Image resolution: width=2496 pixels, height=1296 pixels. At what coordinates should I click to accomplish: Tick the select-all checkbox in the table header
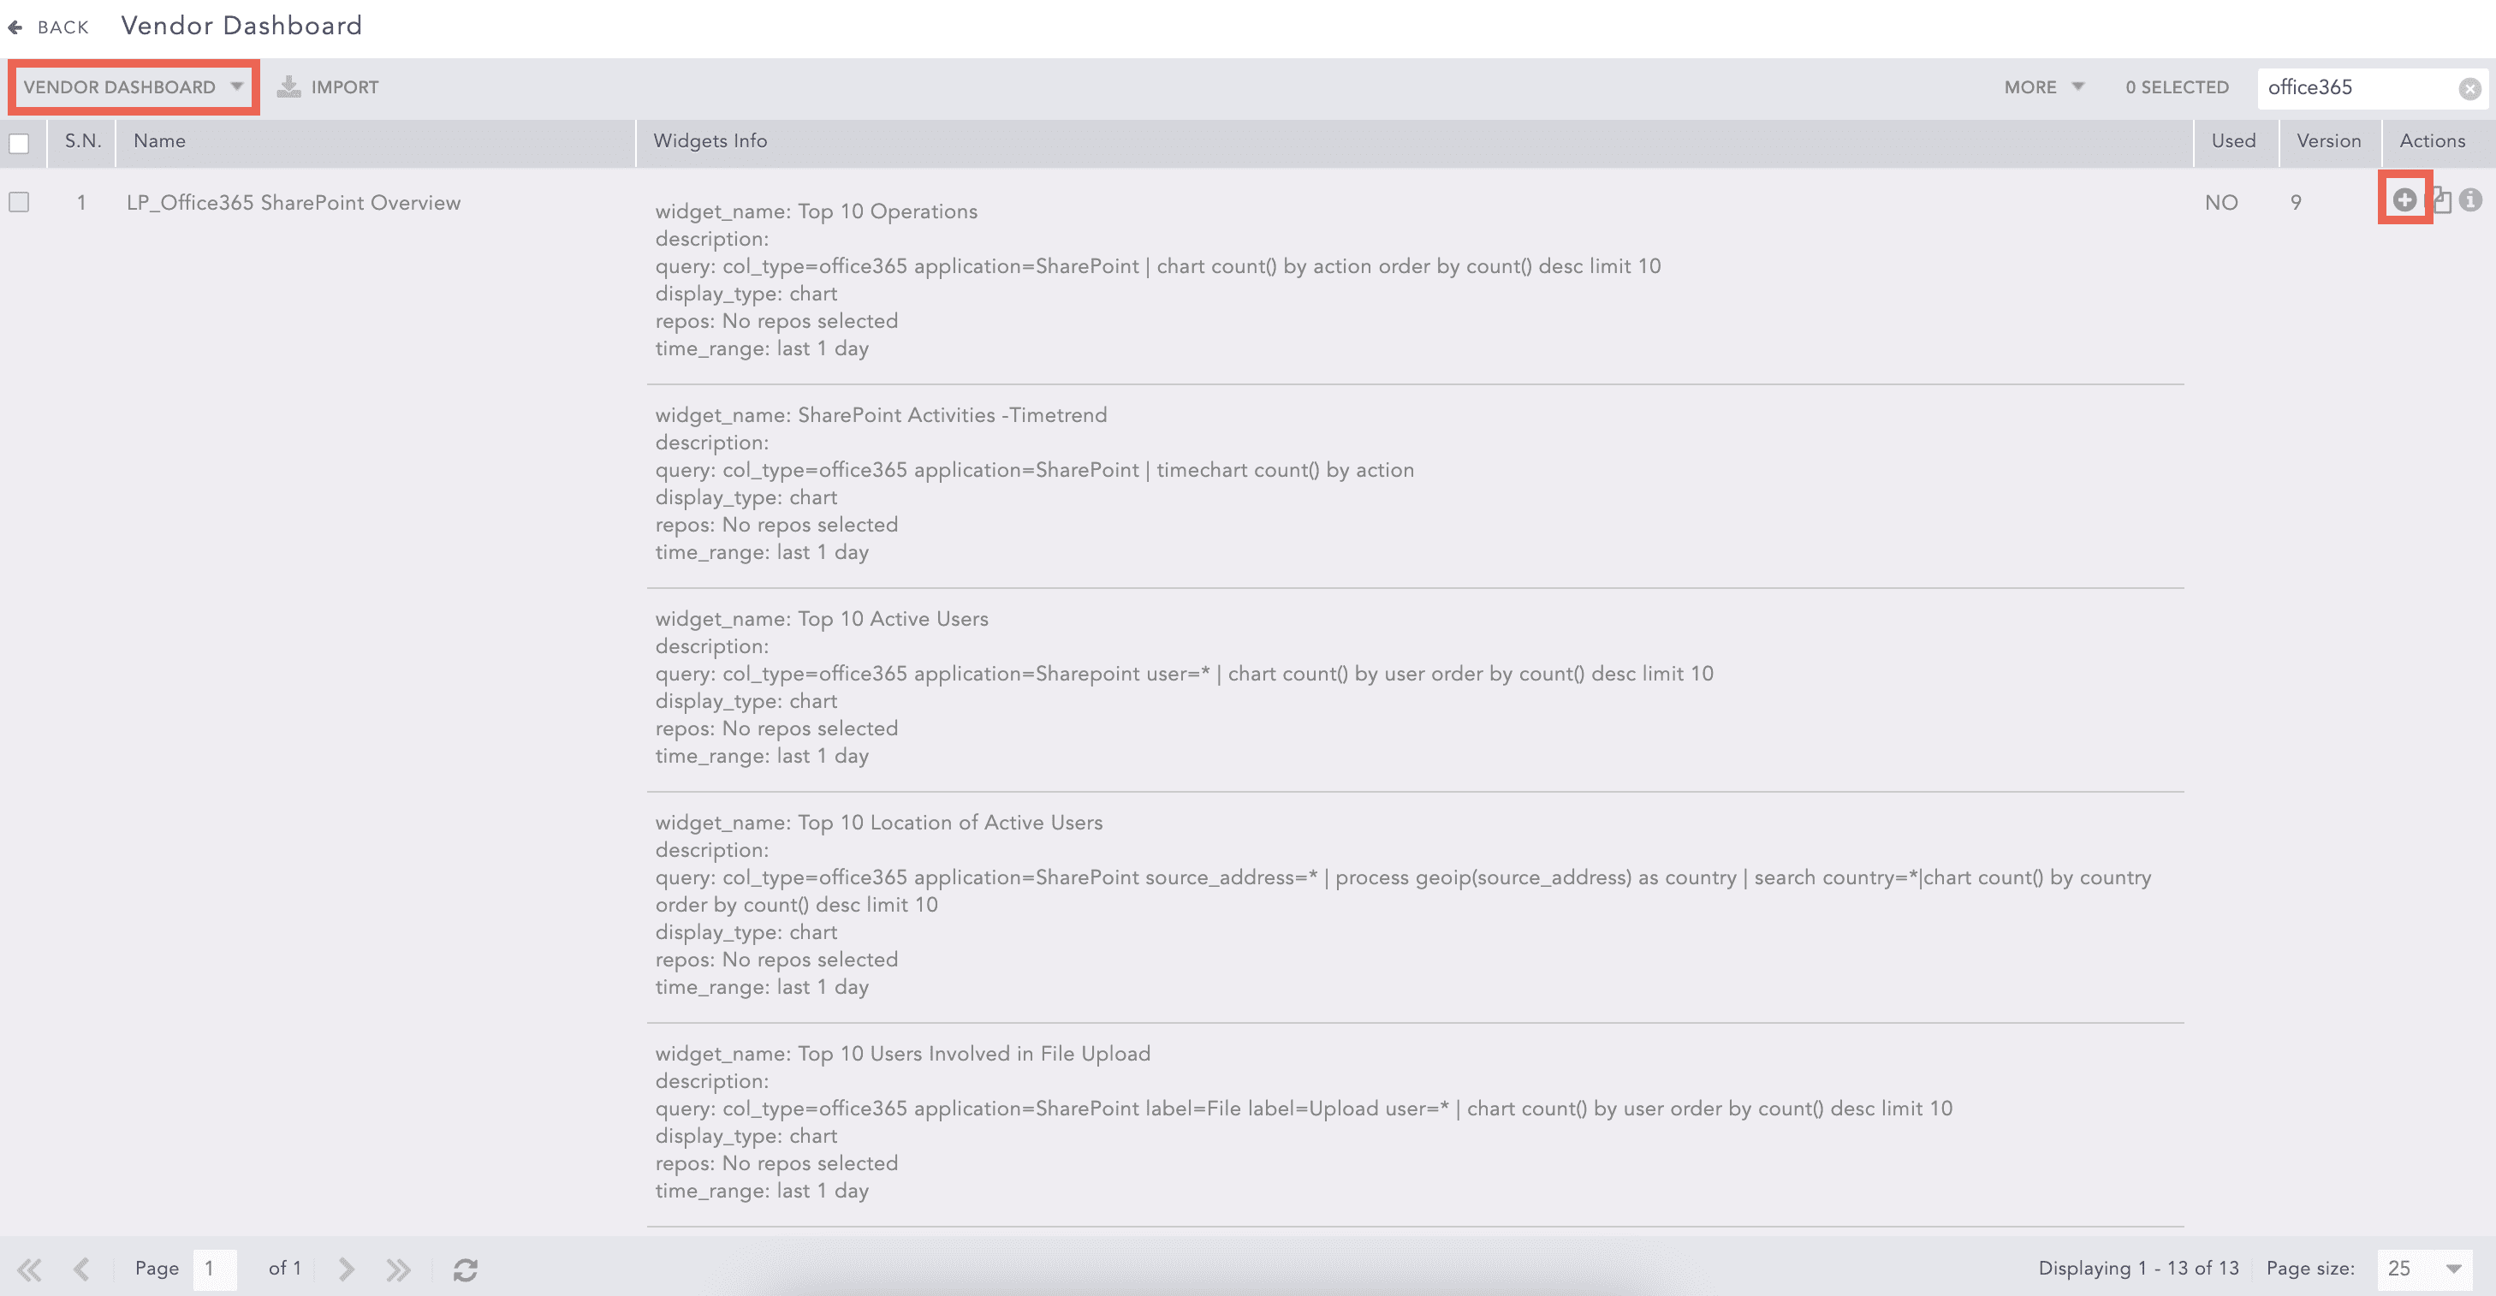(x=20, y=144)
